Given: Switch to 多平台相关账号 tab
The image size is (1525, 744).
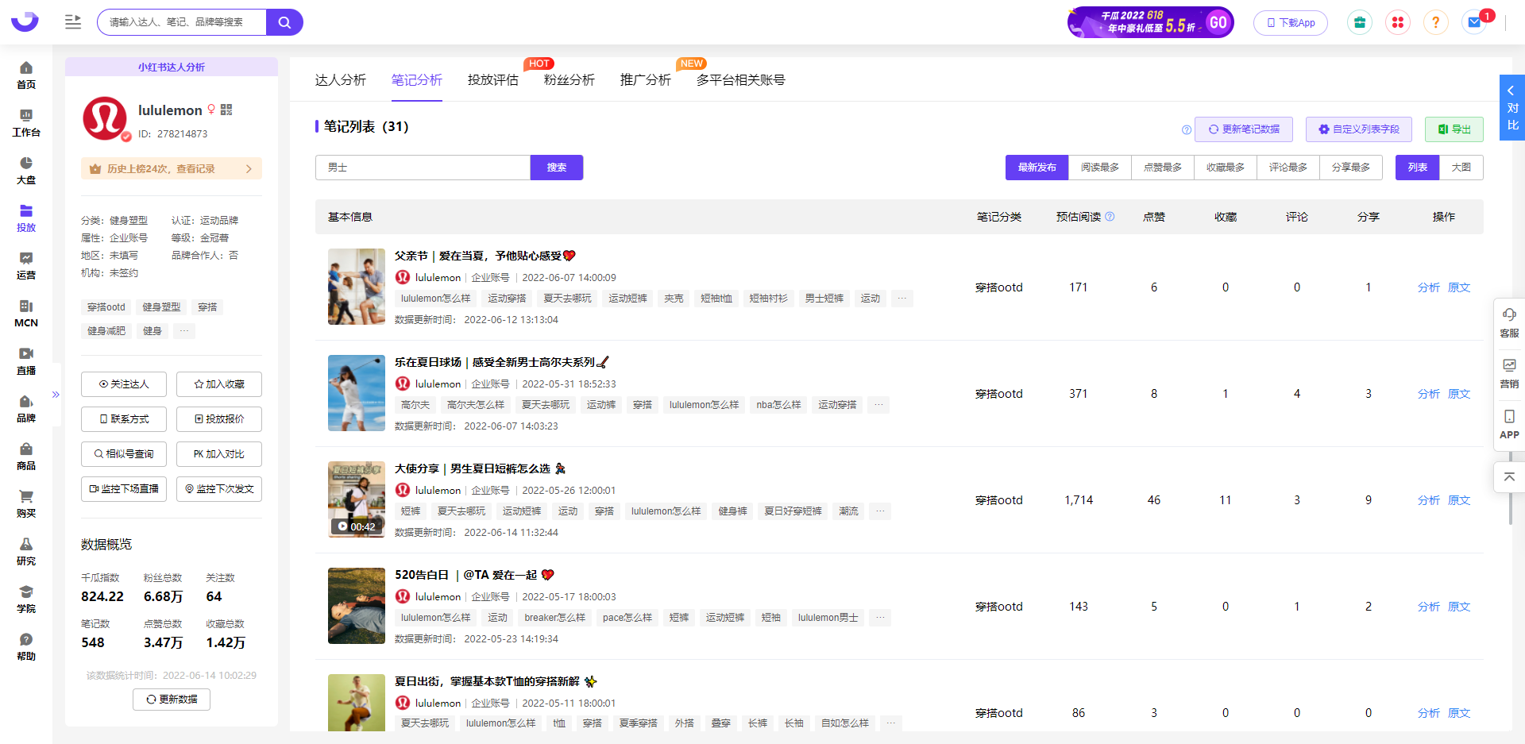Looking at the screenshot, I should [740, 80].
